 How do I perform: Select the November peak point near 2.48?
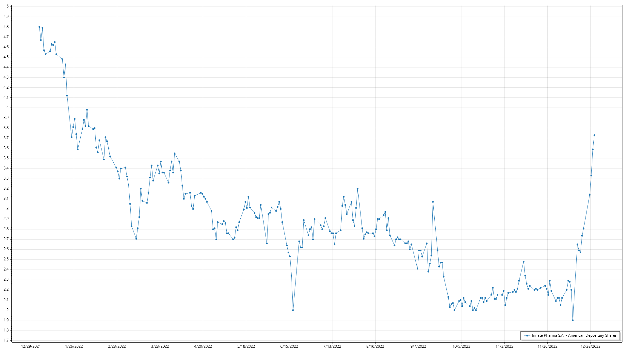point(523,261)
